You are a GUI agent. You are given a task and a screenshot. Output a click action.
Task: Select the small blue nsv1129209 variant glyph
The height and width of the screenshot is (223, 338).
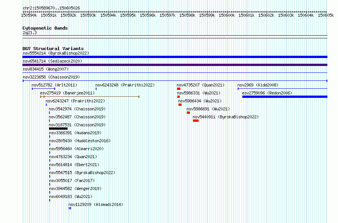point(70,208)
